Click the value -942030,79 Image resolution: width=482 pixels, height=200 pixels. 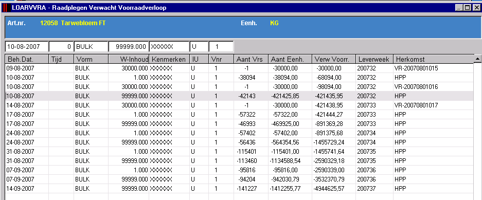[x=285, y=179]
